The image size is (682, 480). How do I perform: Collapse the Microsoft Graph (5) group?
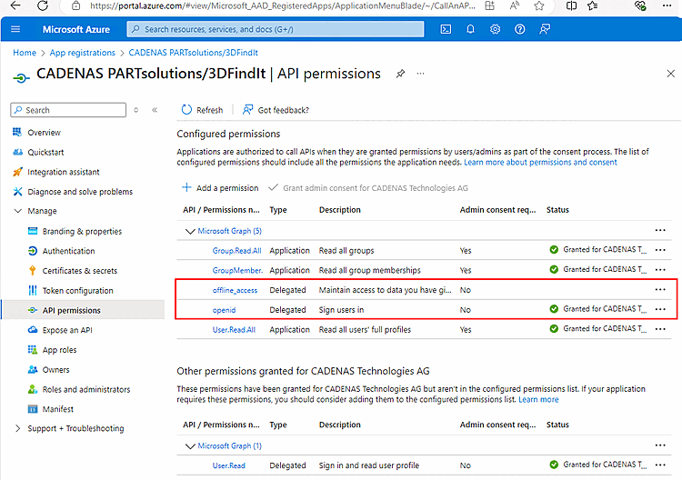click(x=190, y=231)
